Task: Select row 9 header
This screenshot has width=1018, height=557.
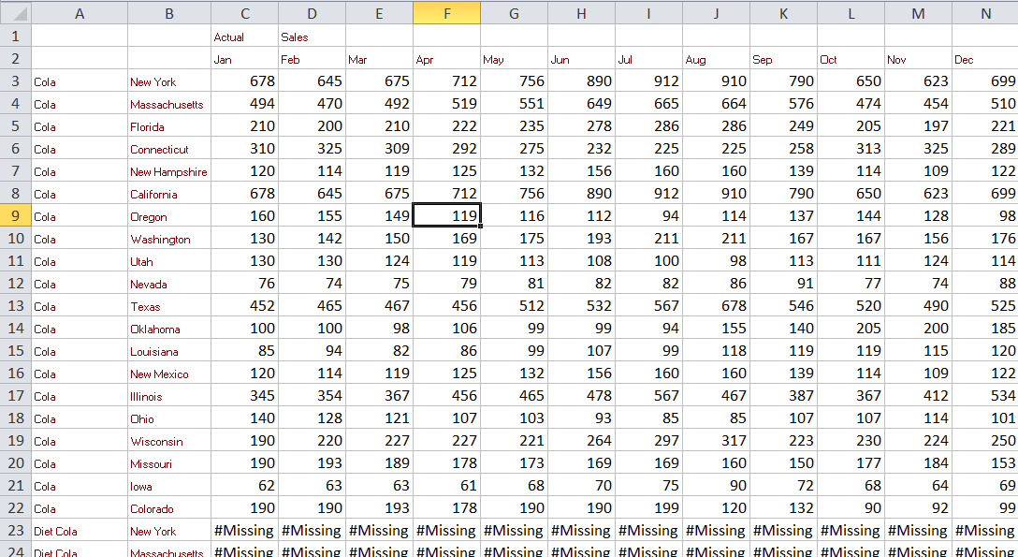Action: click(16, 216)
